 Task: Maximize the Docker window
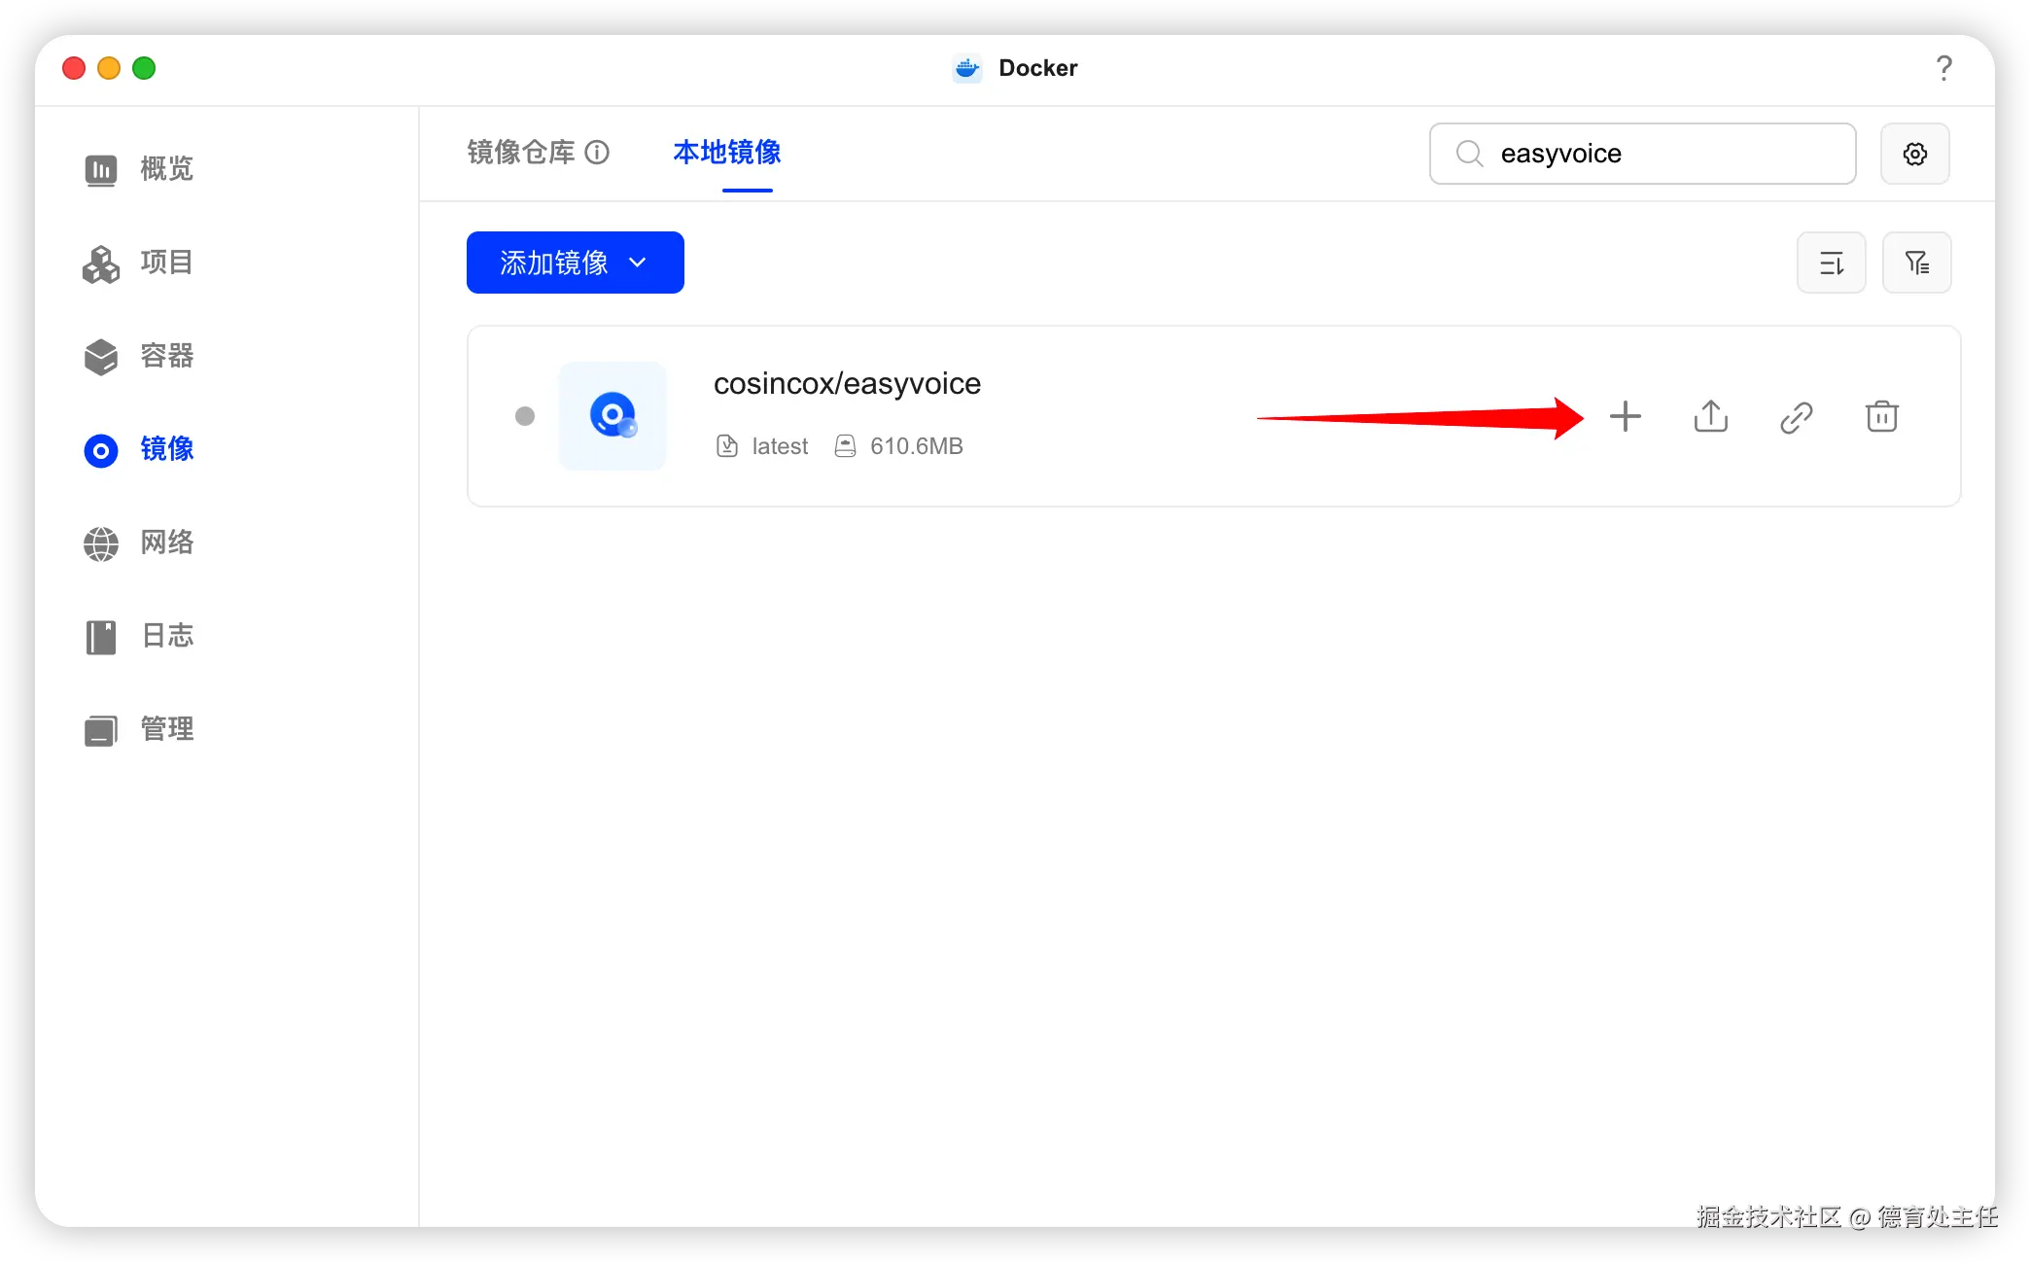[144, 68]
